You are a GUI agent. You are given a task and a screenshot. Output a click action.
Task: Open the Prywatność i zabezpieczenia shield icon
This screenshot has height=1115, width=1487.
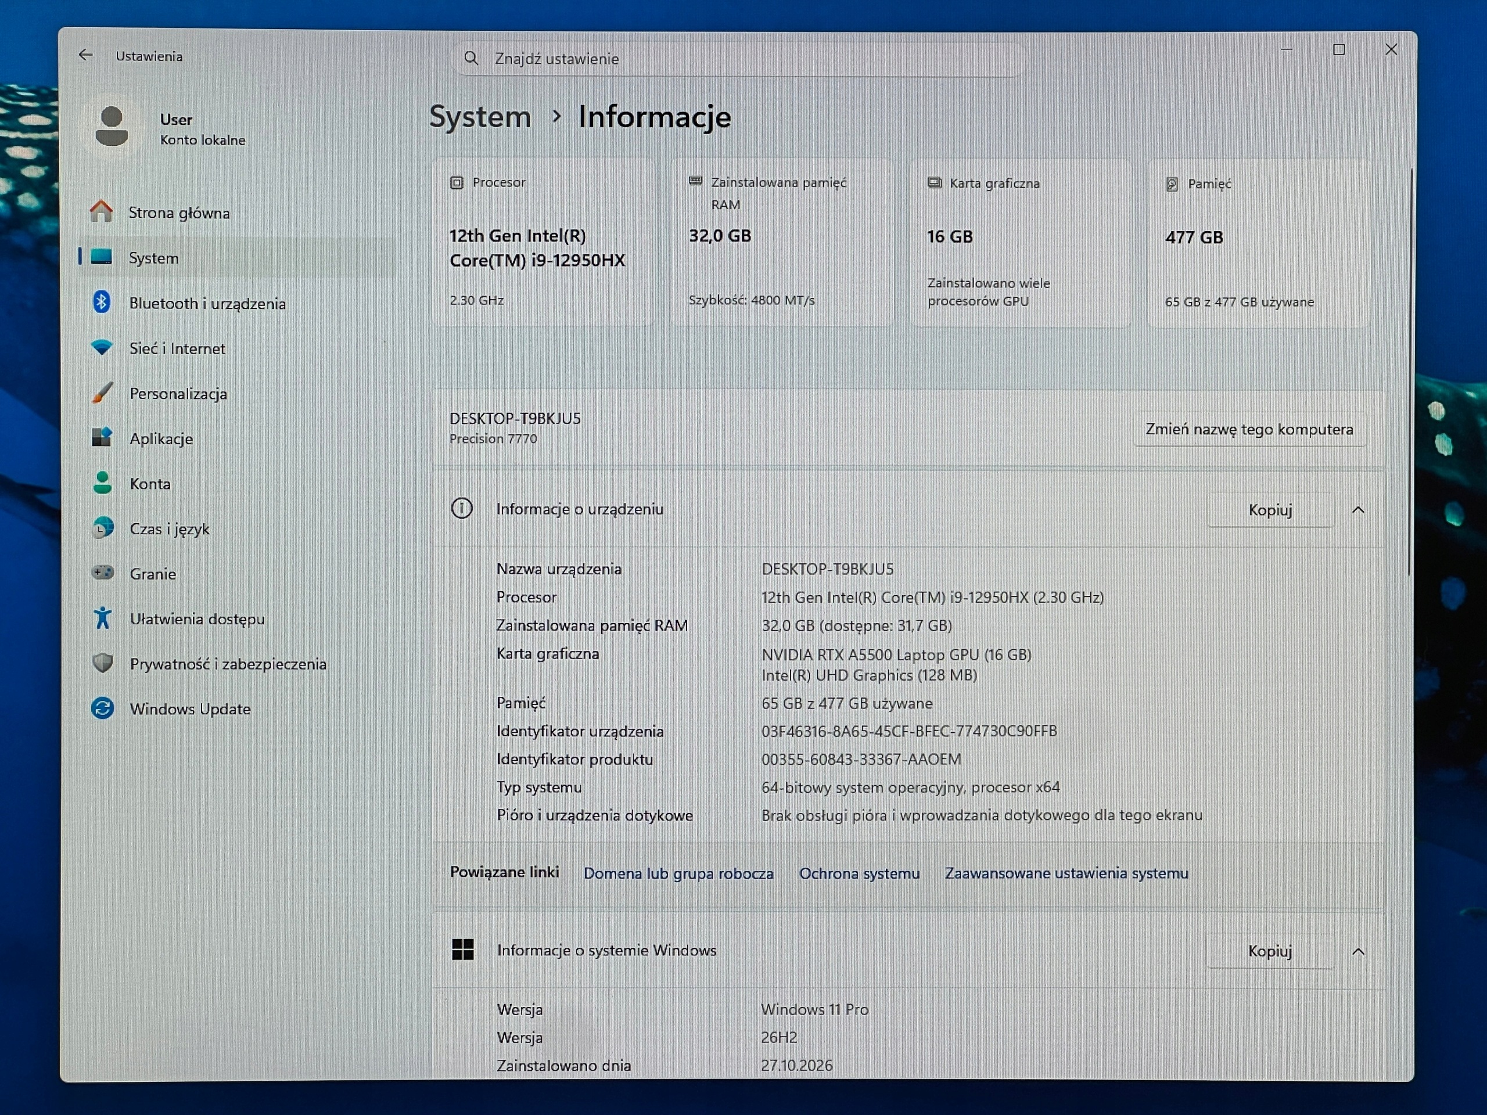tap(103, 663)
